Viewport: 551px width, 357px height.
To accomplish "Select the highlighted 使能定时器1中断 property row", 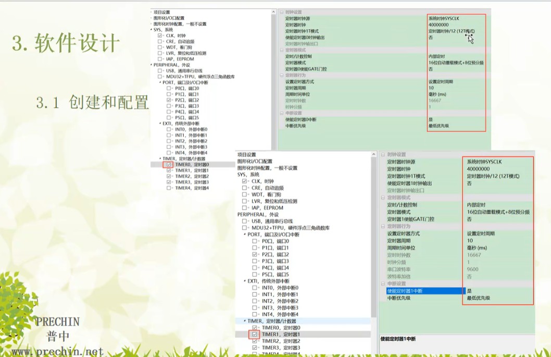I will 422,291.
